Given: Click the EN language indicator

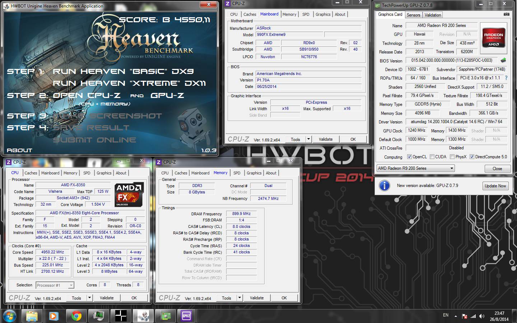Looking at the screenshot, I should [x=446, y=315].
